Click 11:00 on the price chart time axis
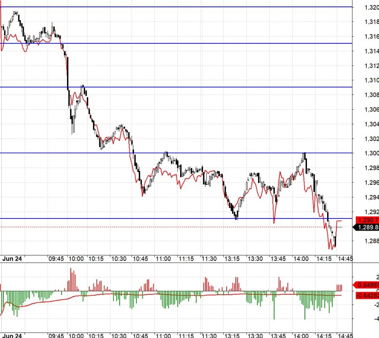This screenshot has width=379, height=338. [x=163, y=259]
